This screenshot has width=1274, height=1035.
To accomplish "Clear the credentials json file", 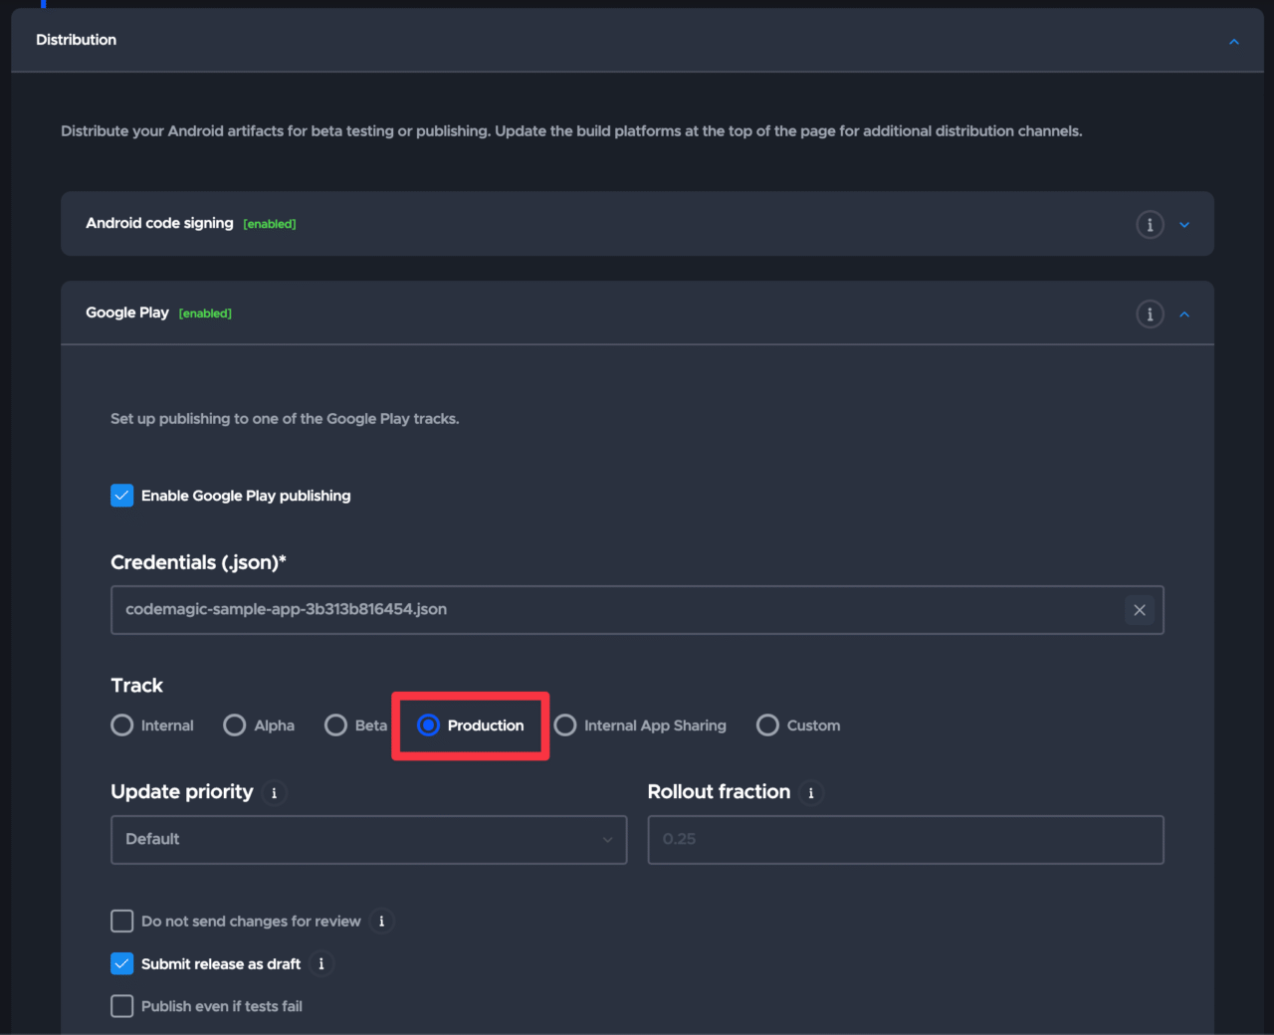I will [1140, 610].
